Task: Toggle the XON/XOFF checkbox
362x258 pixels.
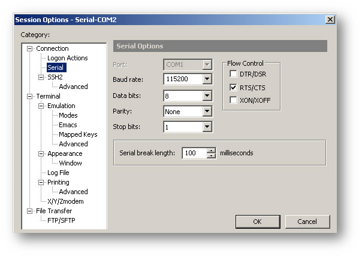Action: point(234,100)
